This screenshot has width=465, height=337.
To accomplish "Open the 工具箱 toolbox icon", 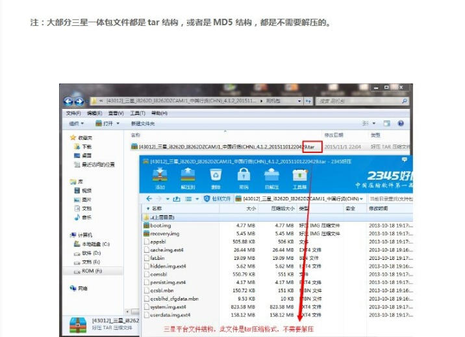I will point(299,175).
